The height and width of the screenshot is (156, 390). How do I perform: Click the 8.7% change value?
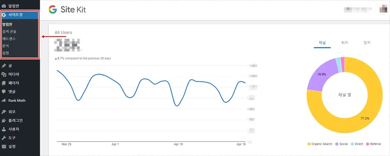point(61,58)
